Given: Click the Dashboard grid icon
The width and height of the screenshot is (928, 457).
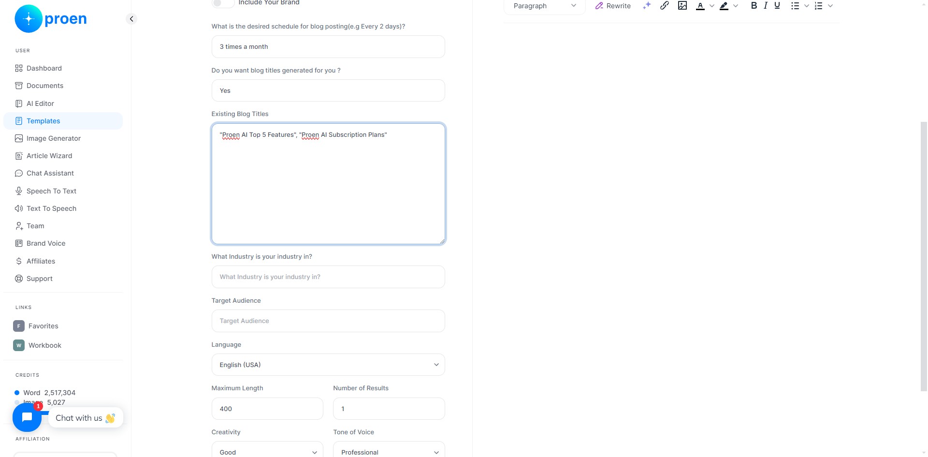Looking at the screenshot, I should tap(19, 68).
